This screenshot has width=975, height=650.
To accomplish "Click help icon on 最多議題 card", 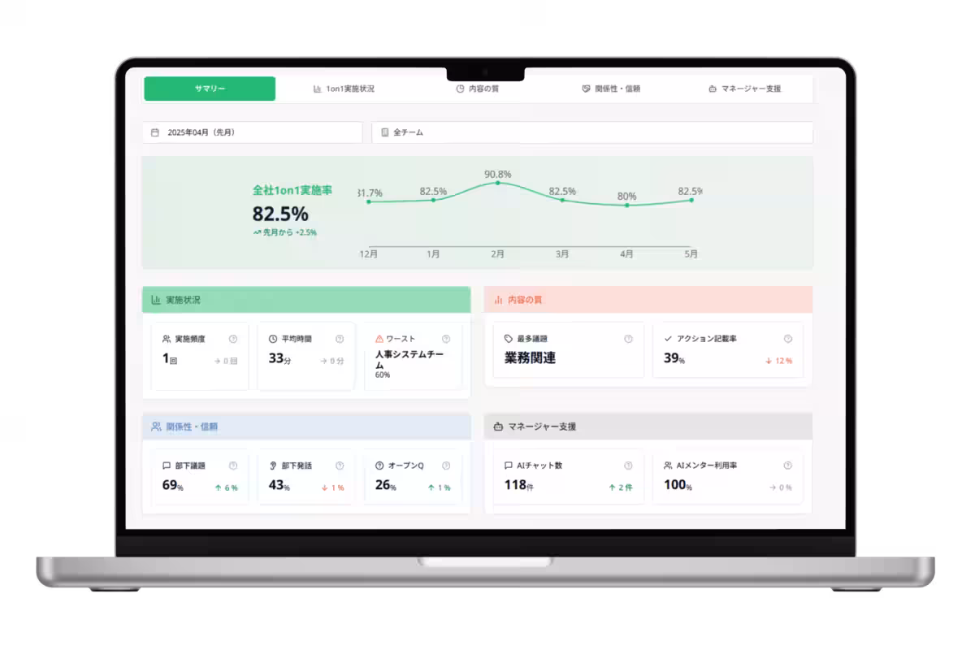I will [628, 339].
